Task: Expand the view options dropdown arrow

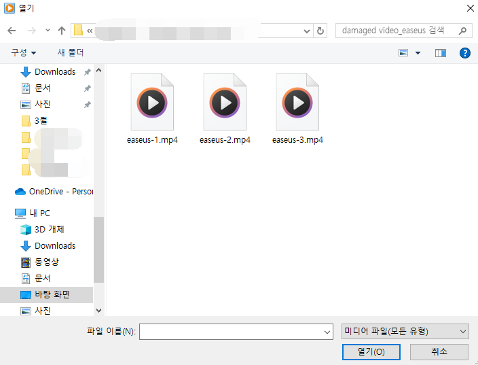Action: tap(418, 53)
